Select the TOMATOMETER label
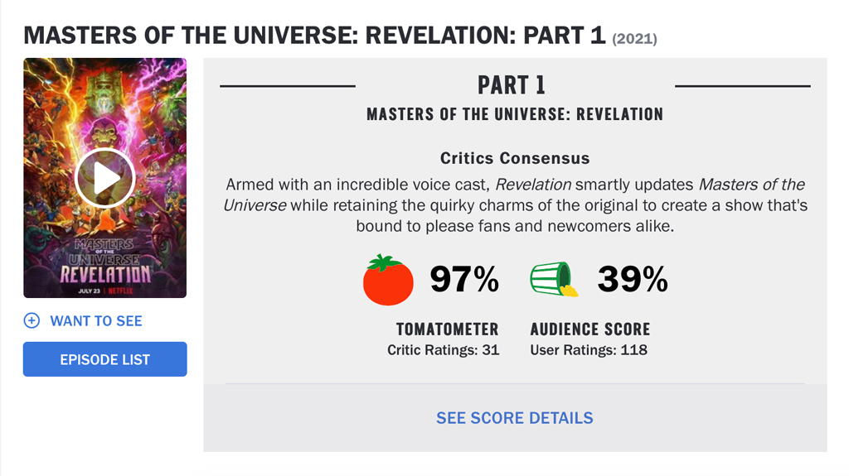849x476 pixels. tap(447, 329)
